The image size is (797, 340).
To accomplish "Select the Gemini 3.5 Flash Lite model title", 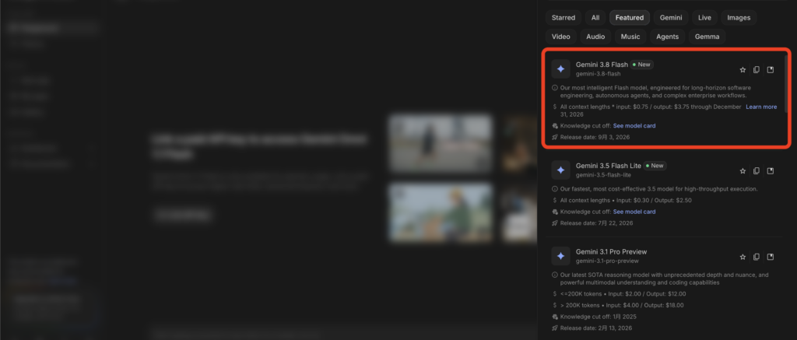I will (x=609, y=166).
